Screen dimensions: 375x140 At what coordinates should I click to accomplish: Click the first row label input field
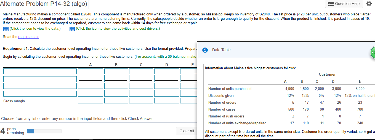[x=40, y=71]
